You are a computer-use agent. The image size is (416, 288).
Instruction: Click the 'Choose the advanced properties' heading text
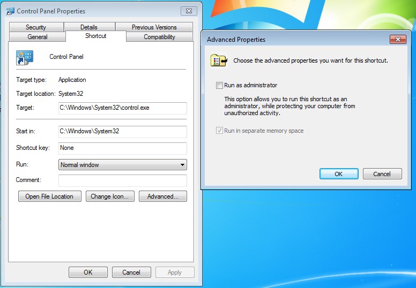pos(310,60)
